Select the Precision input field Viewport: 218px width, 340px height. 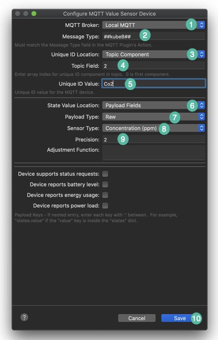(x=154, y=139)
